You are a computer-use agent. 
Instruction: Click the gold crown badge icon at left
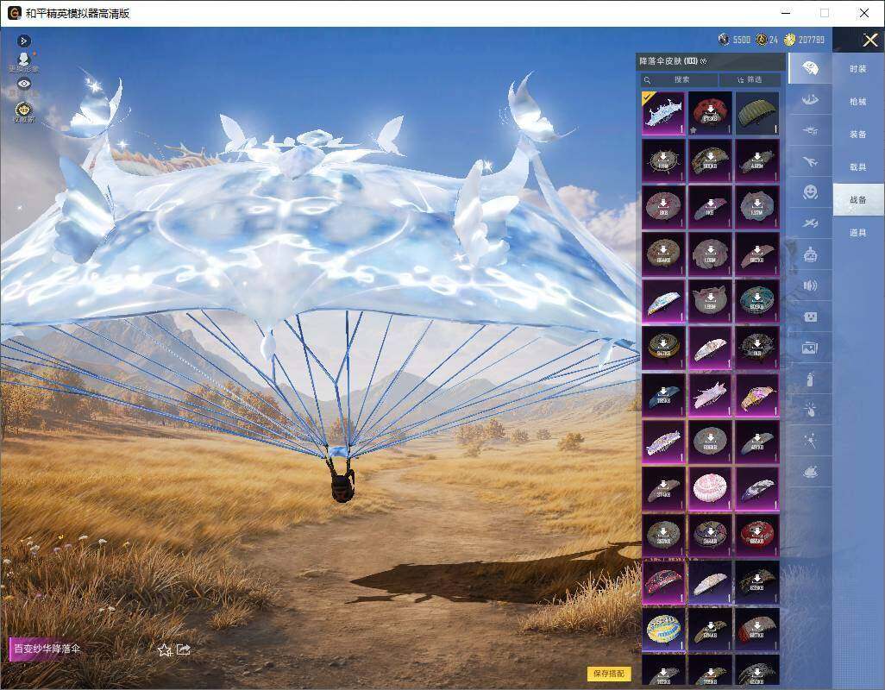[23, 109]
